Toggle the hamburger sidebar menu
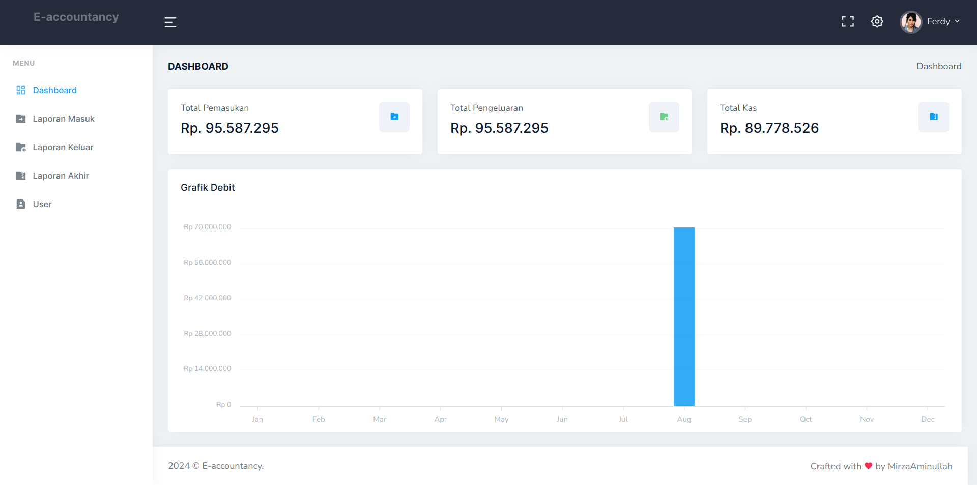Viewport: 977px width, 485px height. 170,22
